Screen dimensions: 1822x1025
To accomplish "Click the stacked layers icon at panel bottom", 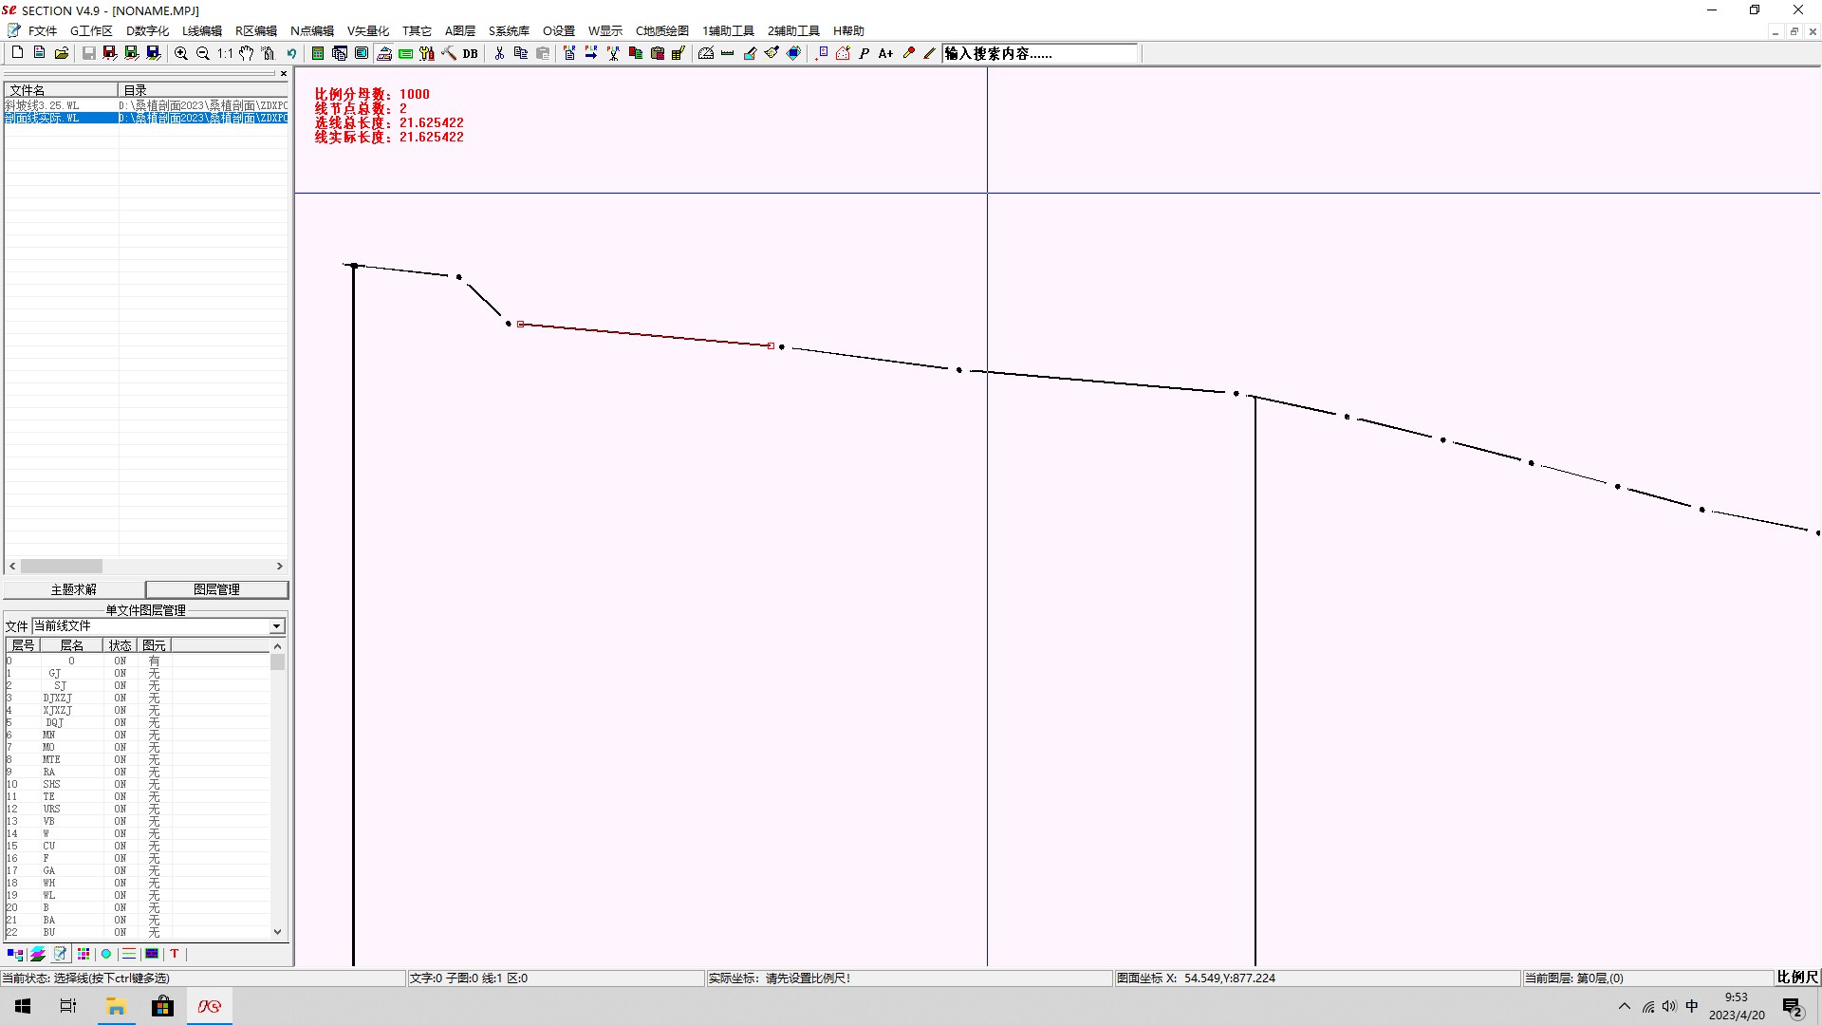I will 38,954.
